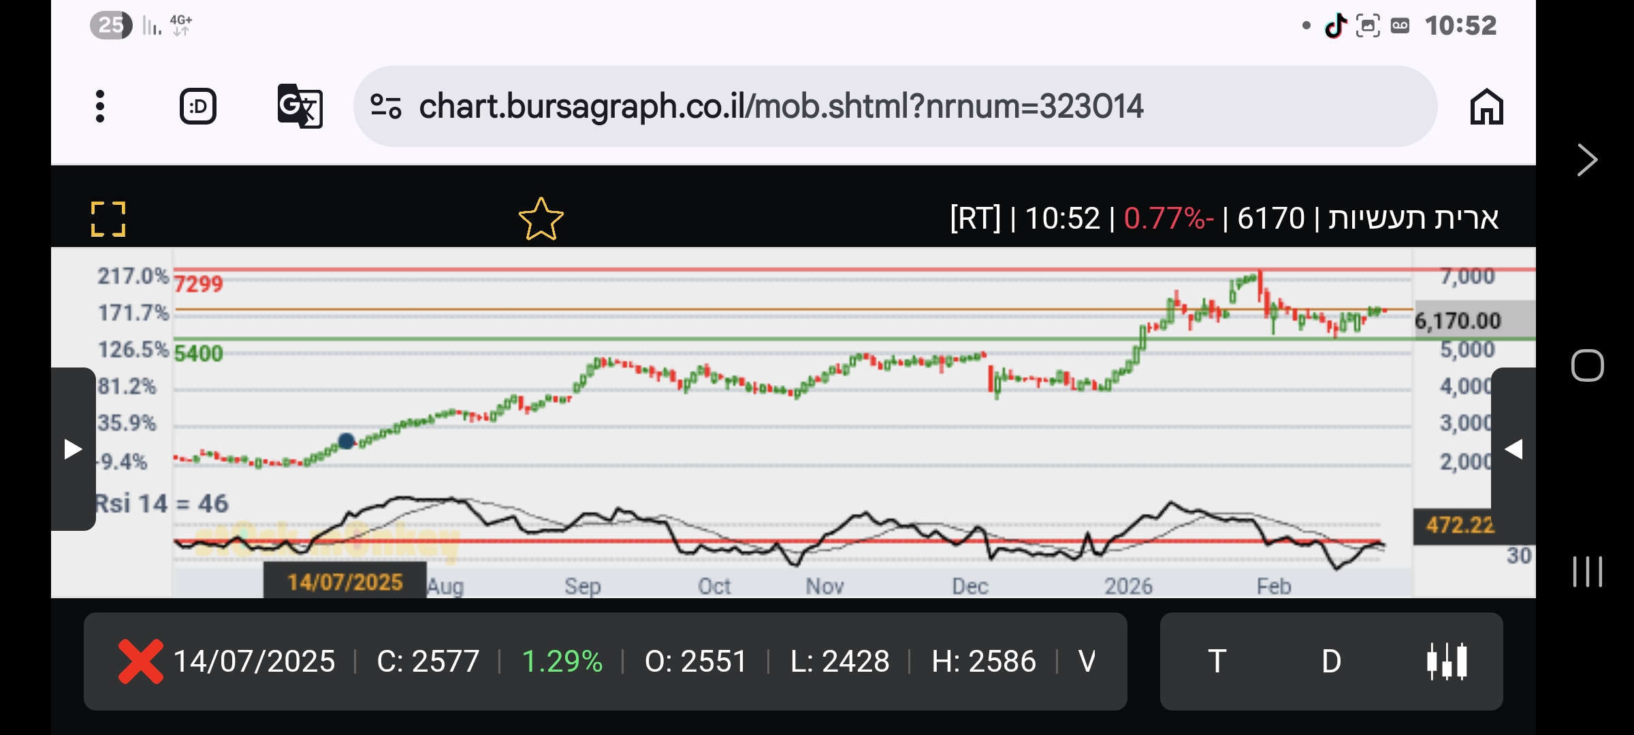
Task: Select the D timeframe option
Action: pos(1331,661)
